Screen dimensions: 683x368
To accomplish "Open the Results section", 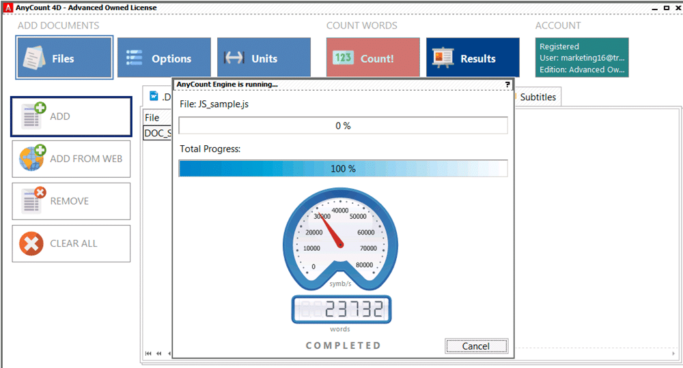I will click(x=473, y=57).
